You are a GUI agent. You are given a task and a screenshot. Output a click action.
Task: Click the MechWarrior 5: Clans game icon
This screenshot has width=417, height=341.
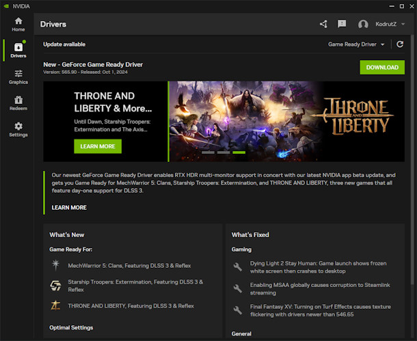55,265
